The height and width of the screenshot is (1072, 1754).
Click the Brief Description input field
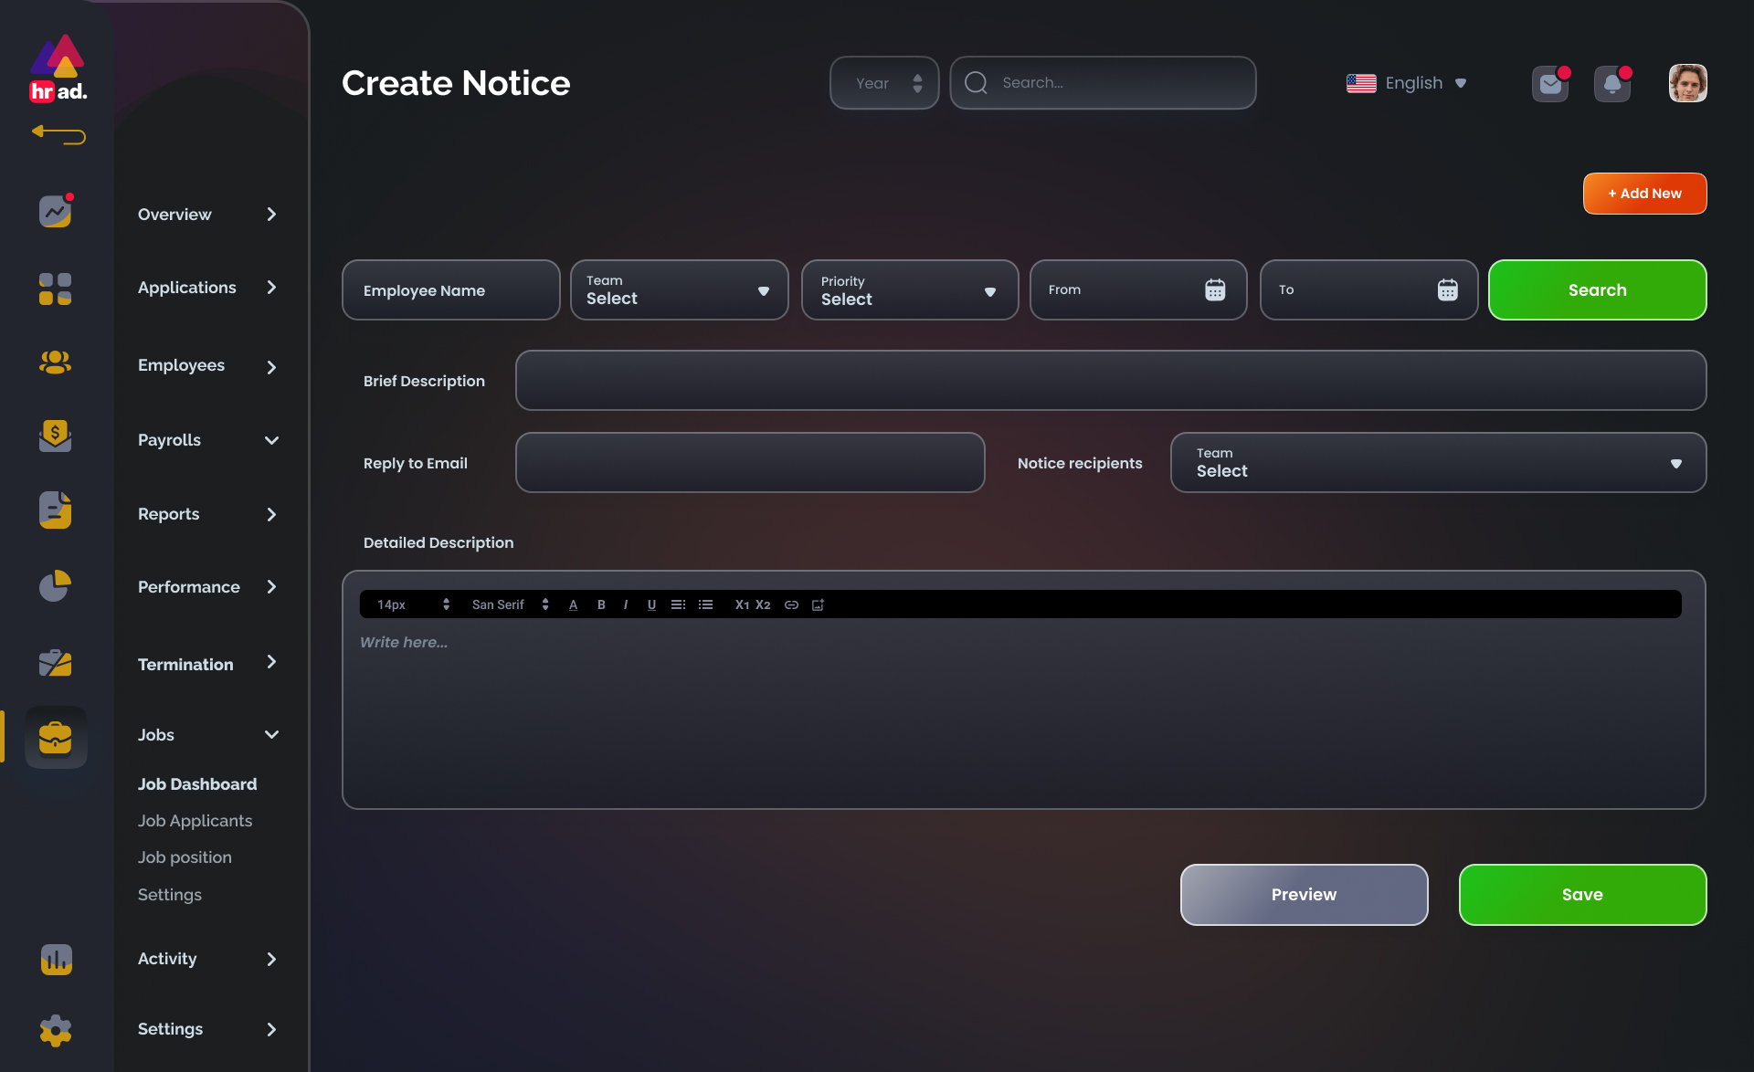pyautogui.click(x=1110, y=381)
